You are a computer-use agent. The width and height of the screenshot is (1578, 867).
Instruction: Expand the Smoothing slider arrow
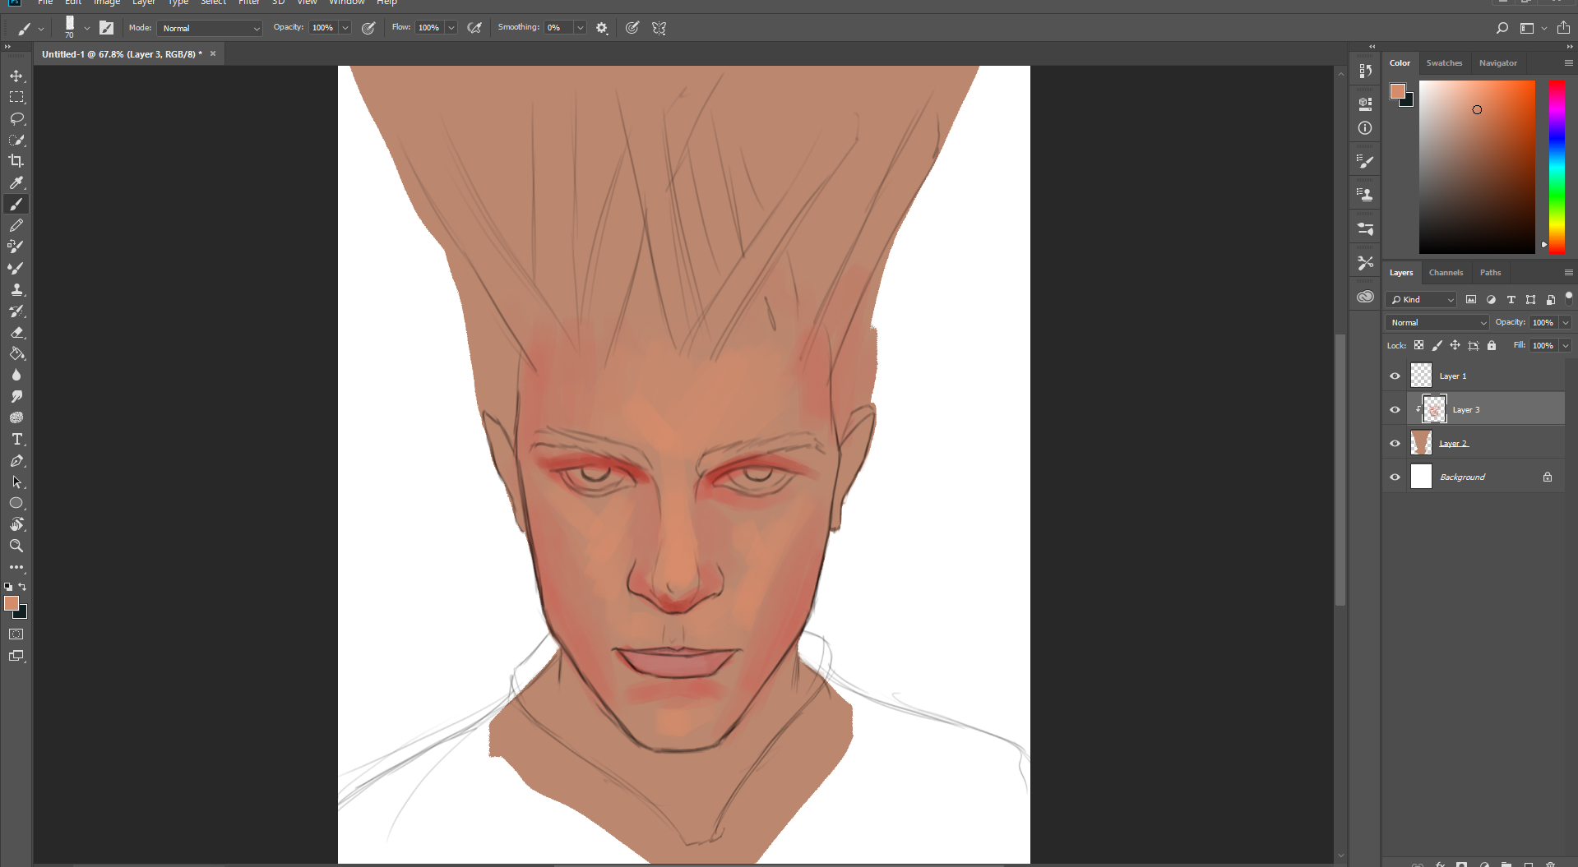pyautogui.click(x=581, y=28)
